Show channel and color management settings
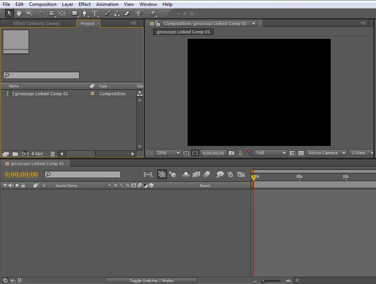 (249, 153)
